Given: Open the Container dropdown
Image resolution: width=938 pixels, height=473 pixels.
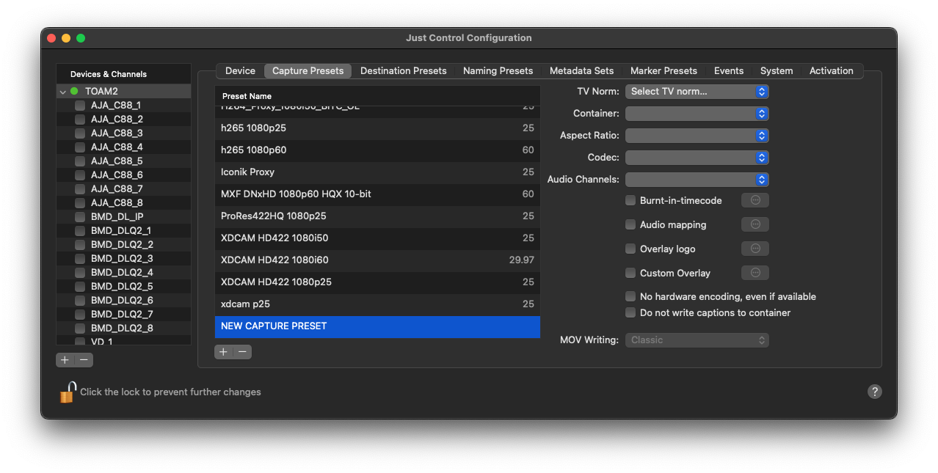Looking at the screenshot, I should tap(697, 114).
